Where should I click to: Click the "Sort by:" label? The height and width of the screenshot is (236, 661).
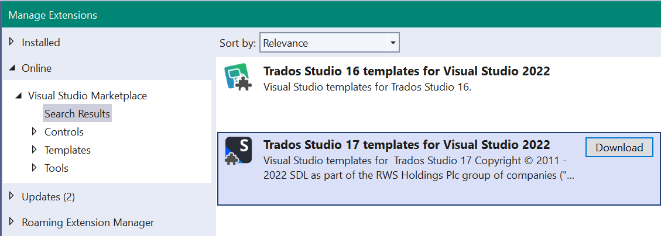click(238, 43)
